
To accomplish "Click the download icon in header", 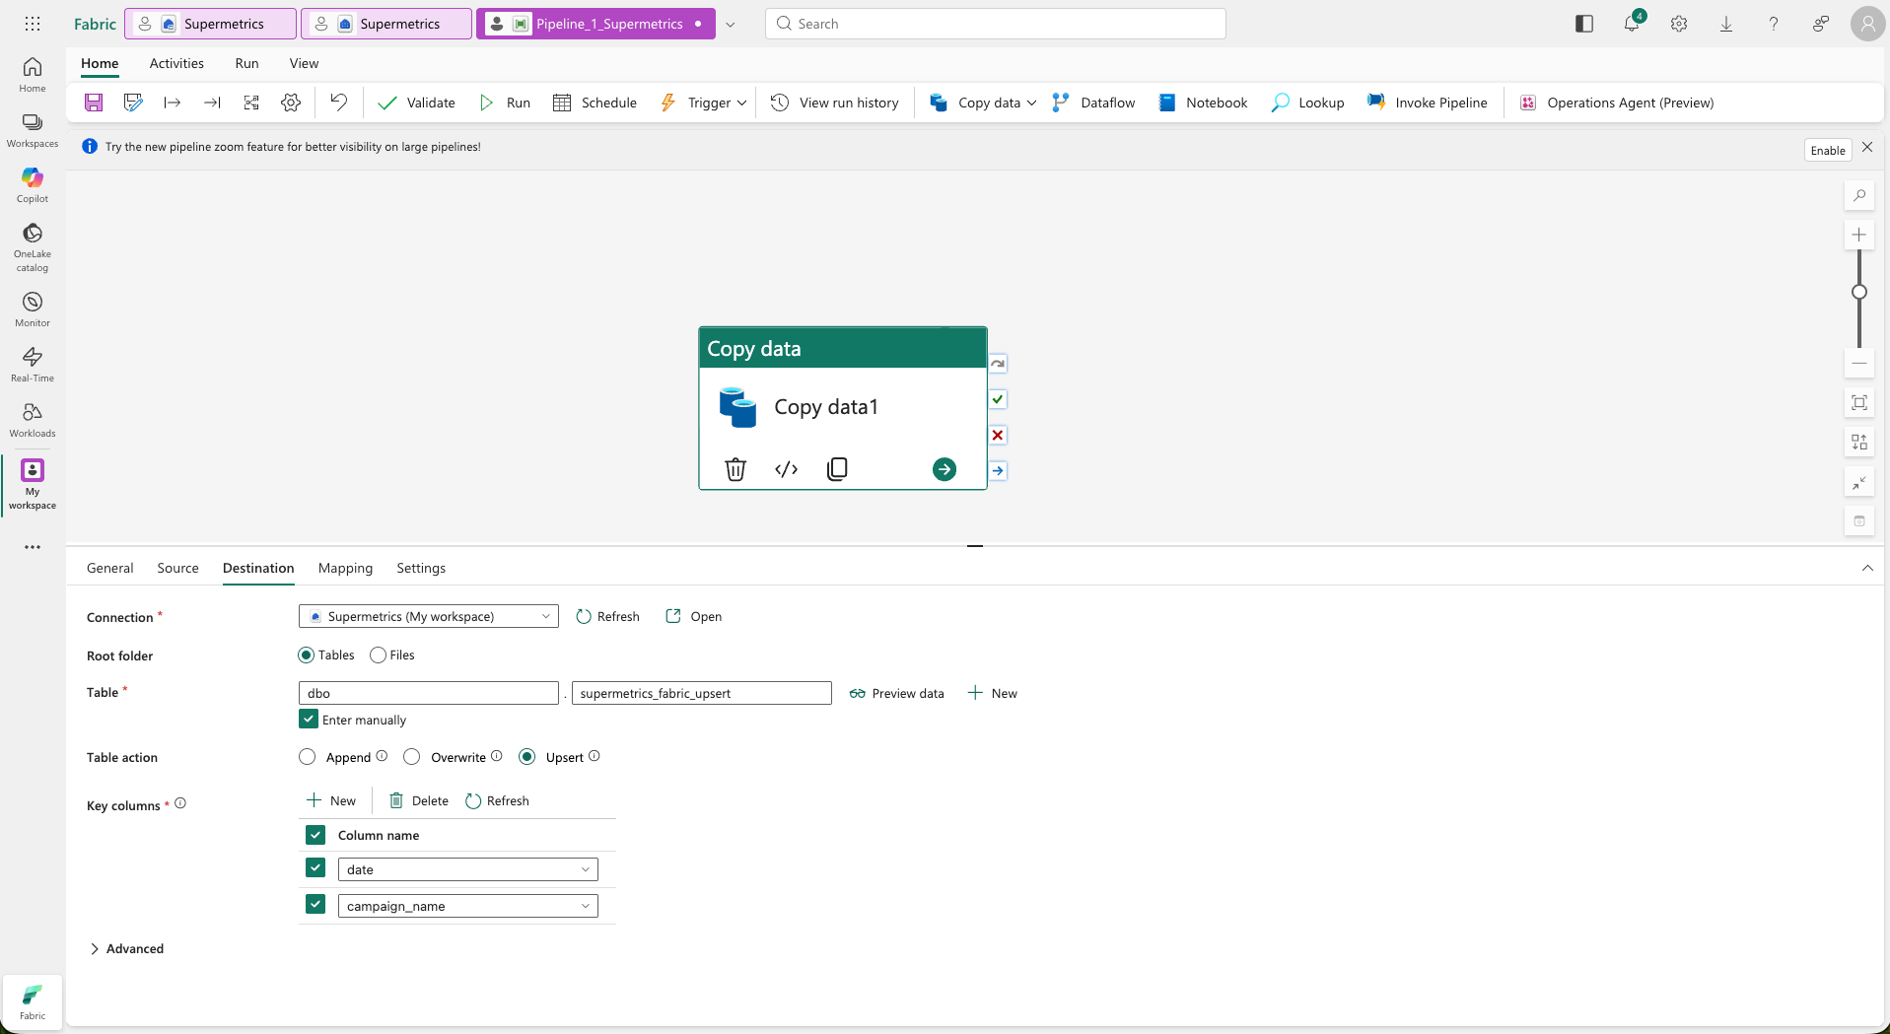I will tap(1726, 24).
